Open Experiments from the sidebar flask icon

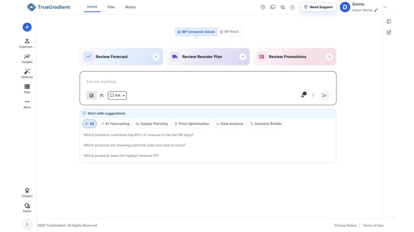click(27, 43)
